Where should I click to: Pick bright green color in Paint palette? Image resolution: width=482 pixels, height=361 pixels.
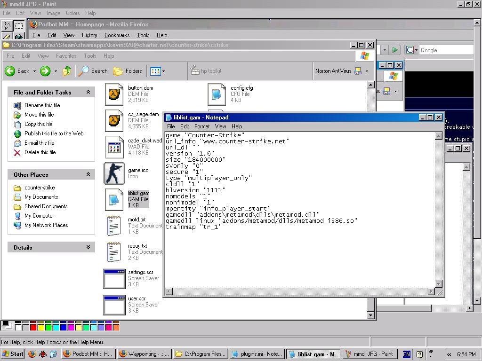pos(48,327)
